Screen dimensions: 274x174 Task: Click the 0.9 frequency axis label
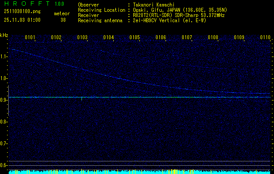(4, 100)
